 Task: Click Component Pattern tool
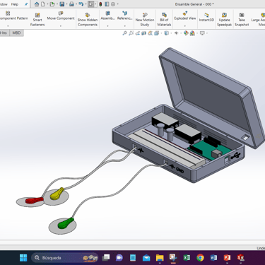(x=13, y=16)
